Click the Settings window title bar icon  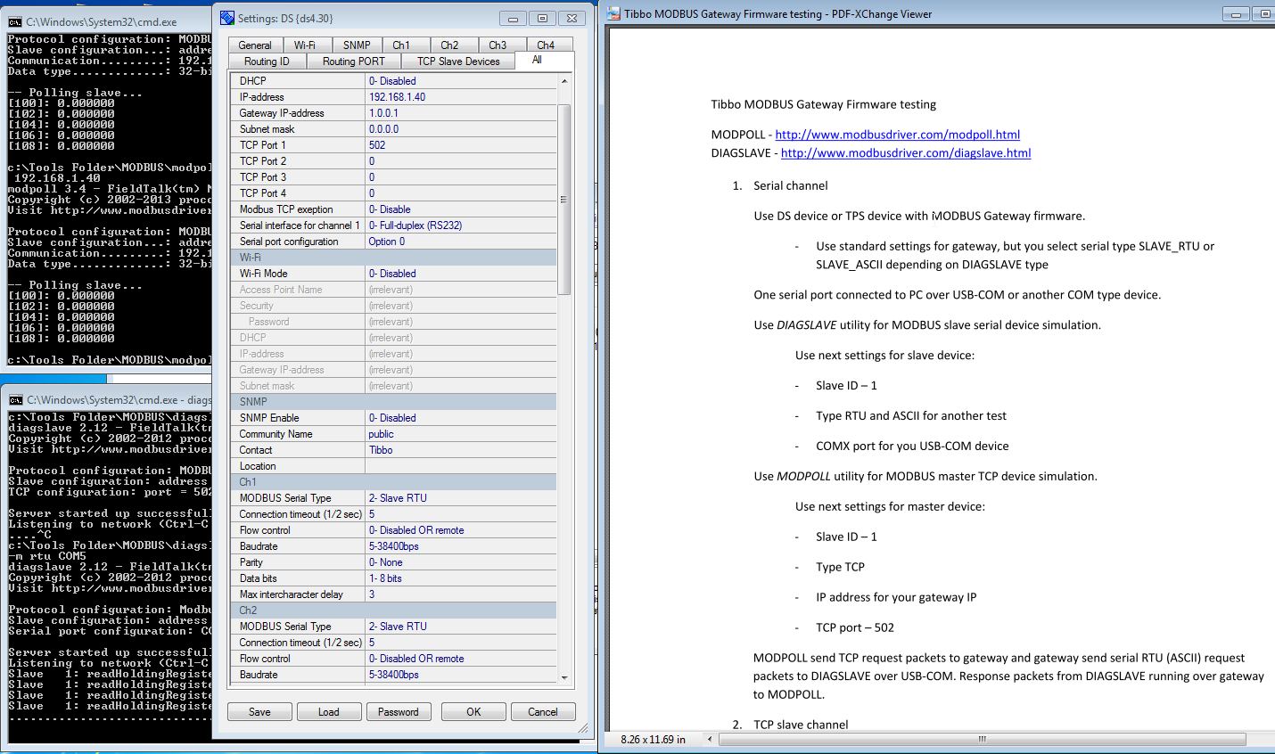227,18
